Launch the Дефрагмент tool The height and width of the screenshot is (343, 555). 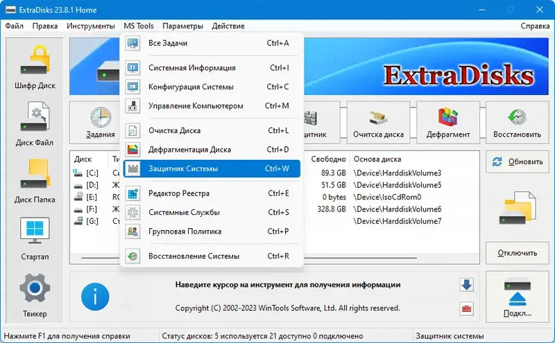(x=448, y=123)
